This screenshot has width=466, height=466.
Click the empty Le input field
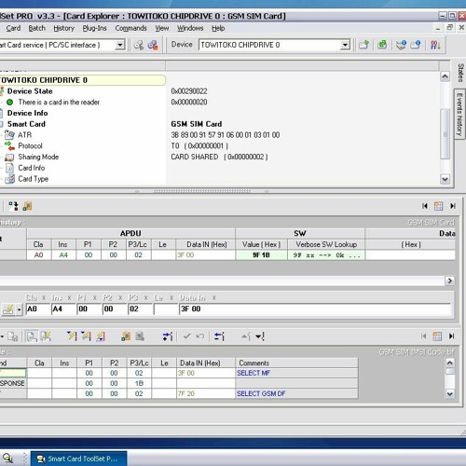point(166,309)
